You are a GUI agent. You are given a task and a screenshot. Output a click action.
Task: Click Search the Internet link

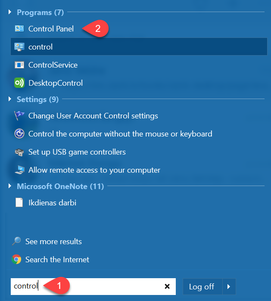[57, 260]
